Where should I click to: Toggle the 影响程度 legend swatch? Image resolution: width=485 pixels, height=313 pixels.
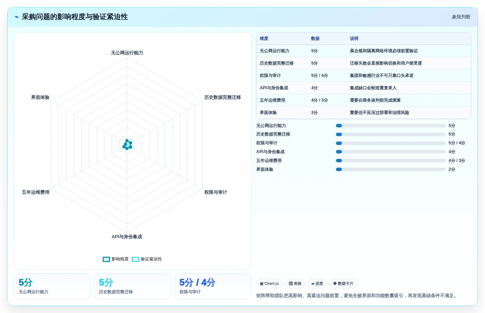click(106, 259)
